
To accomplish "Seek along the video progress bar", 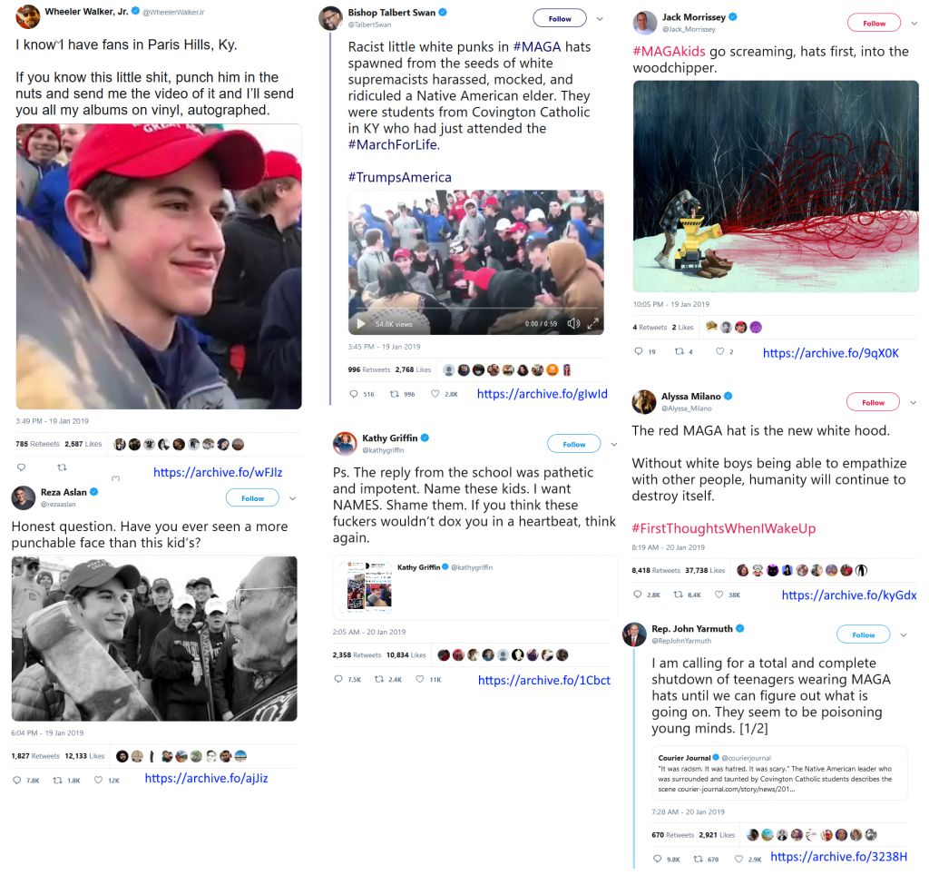I will [475, 309].
